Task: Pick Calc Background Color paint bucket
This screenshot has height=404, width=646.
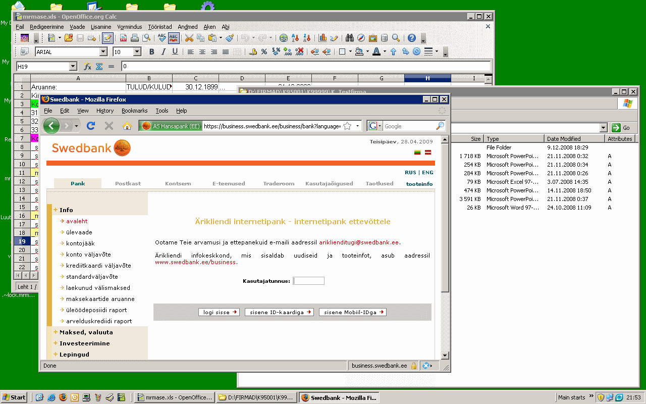Action: coord(359,52)
